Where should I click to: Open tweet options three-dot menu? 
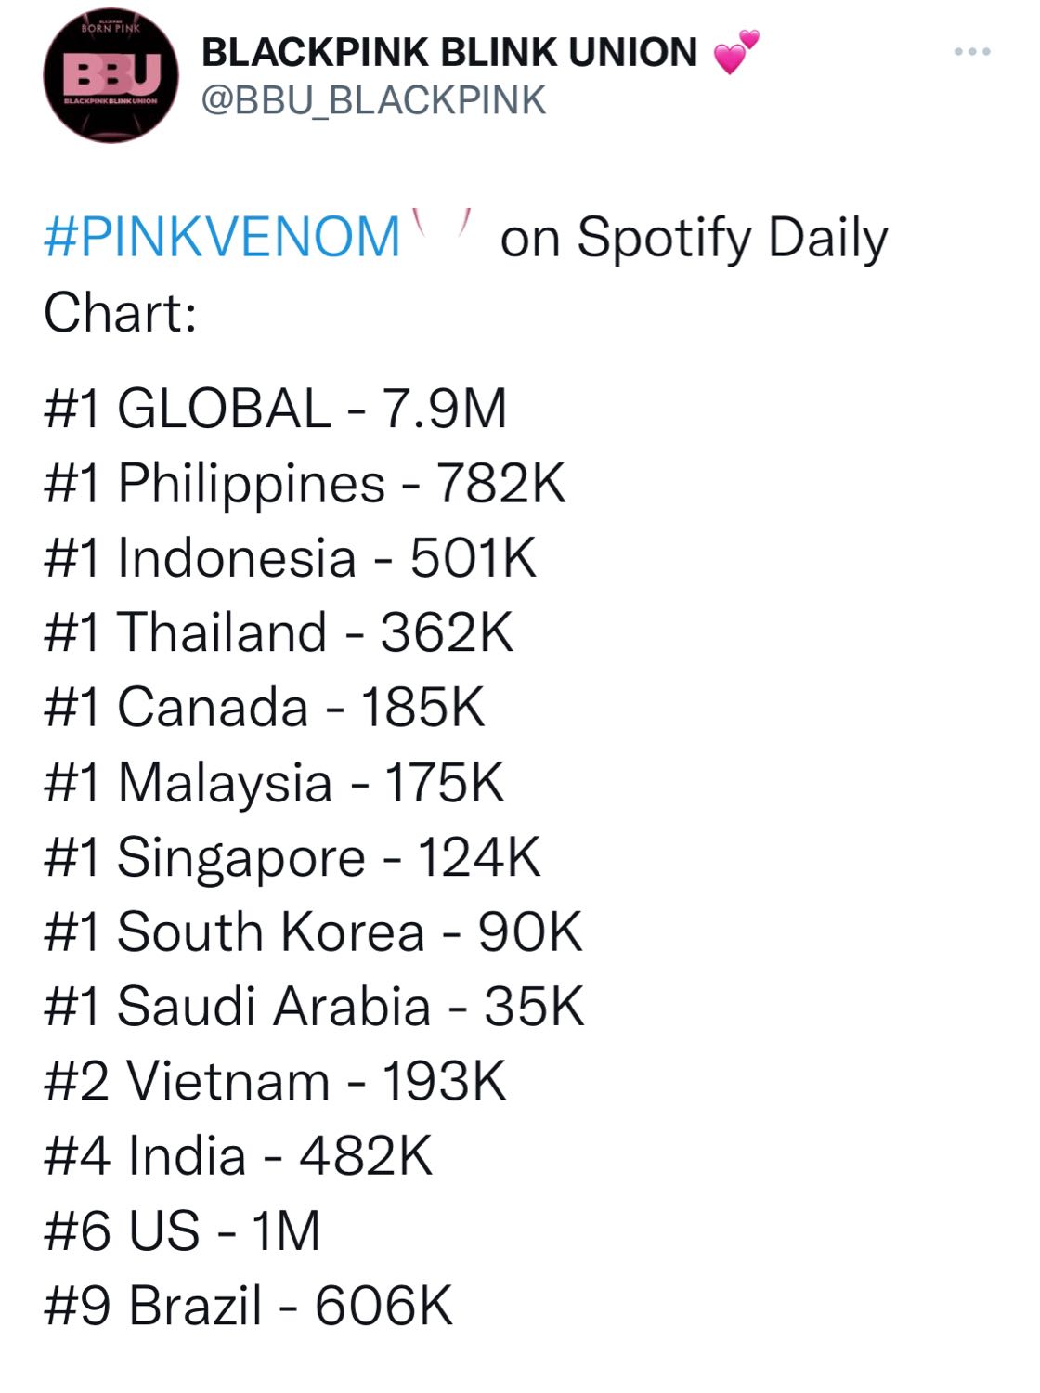click(972, 52)
